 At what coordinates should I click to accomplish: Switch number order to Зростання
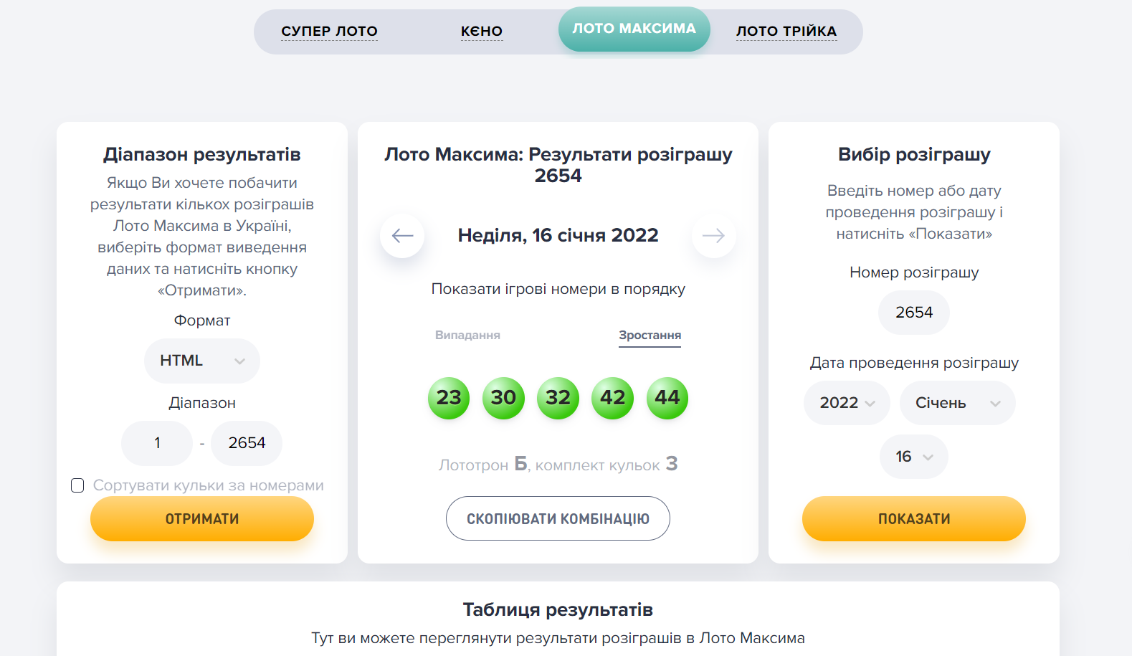[x=649, y=334]
